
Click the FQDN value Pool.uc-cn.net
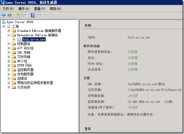coord(139,38)
